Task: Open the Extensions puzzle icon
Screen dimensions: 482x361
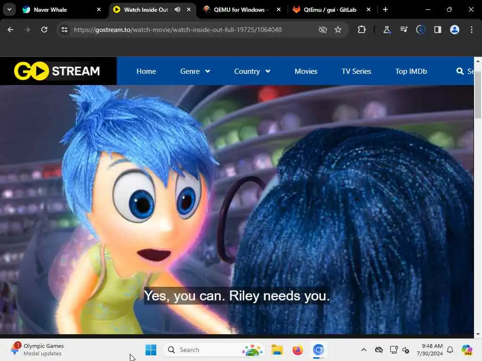Action: [x=362, y=30]
